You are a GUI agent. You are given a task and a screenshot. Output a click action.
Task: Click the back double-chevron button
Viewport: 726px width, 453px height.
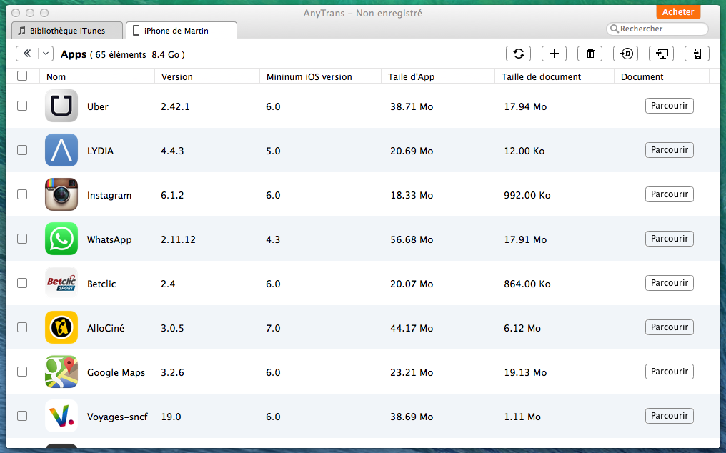tap(29, 54)
